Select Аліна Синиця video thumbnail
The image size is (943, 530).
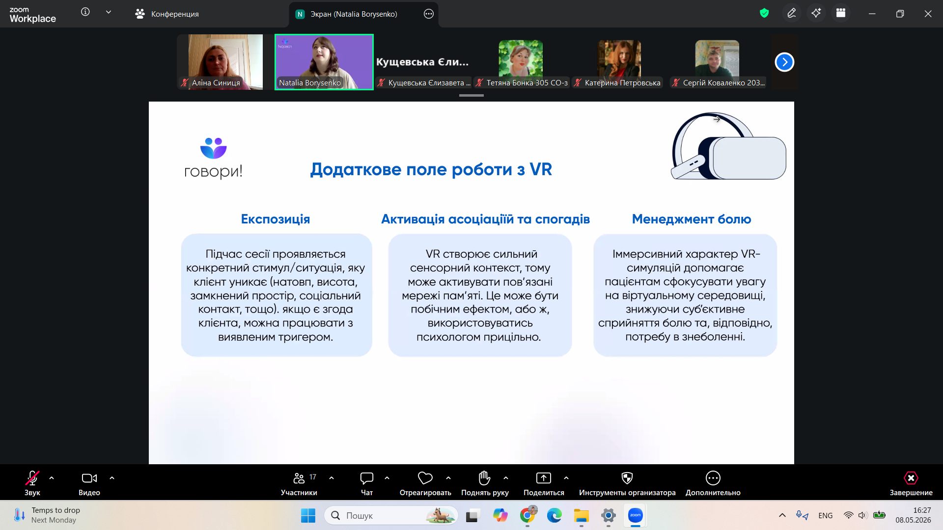(220, 62)
